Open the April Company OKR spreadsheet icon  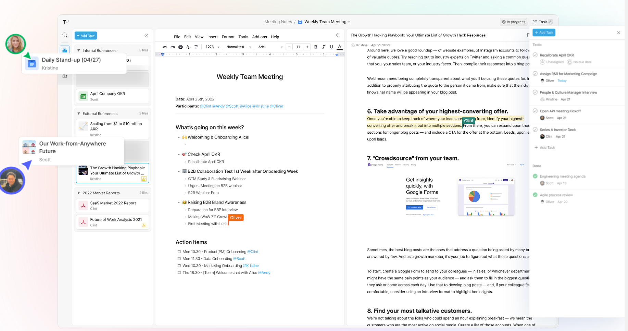pos(83,96)
